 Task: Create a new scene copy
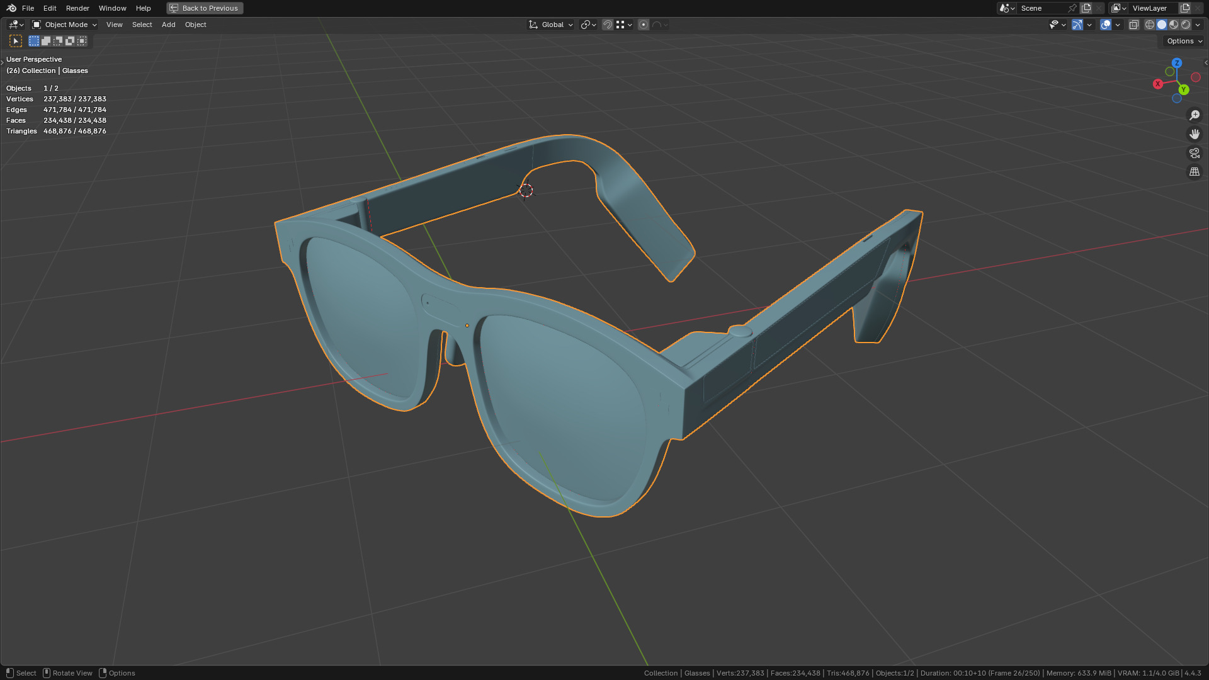1086,8
